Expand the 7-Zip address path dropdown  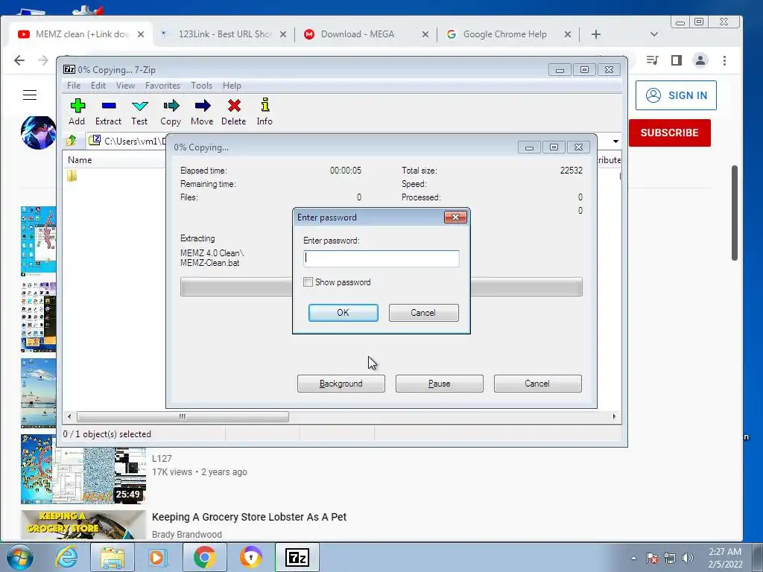coord(615,141)
